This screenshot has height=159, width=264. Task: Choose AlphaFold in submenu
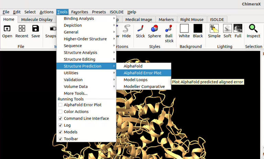144,66
